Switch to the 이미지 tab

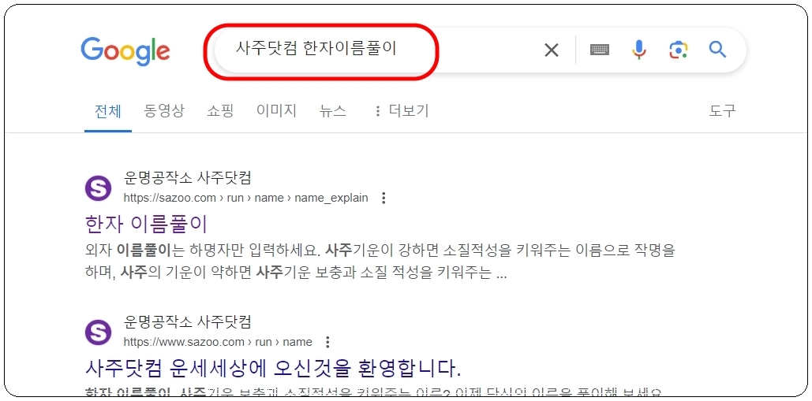[276, 110]
